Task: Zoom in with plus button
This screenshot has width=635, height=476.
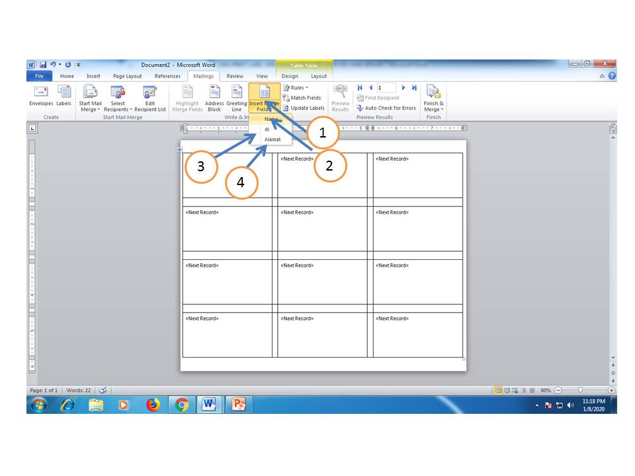Action: pyautogui.click(x=611, y=391)
